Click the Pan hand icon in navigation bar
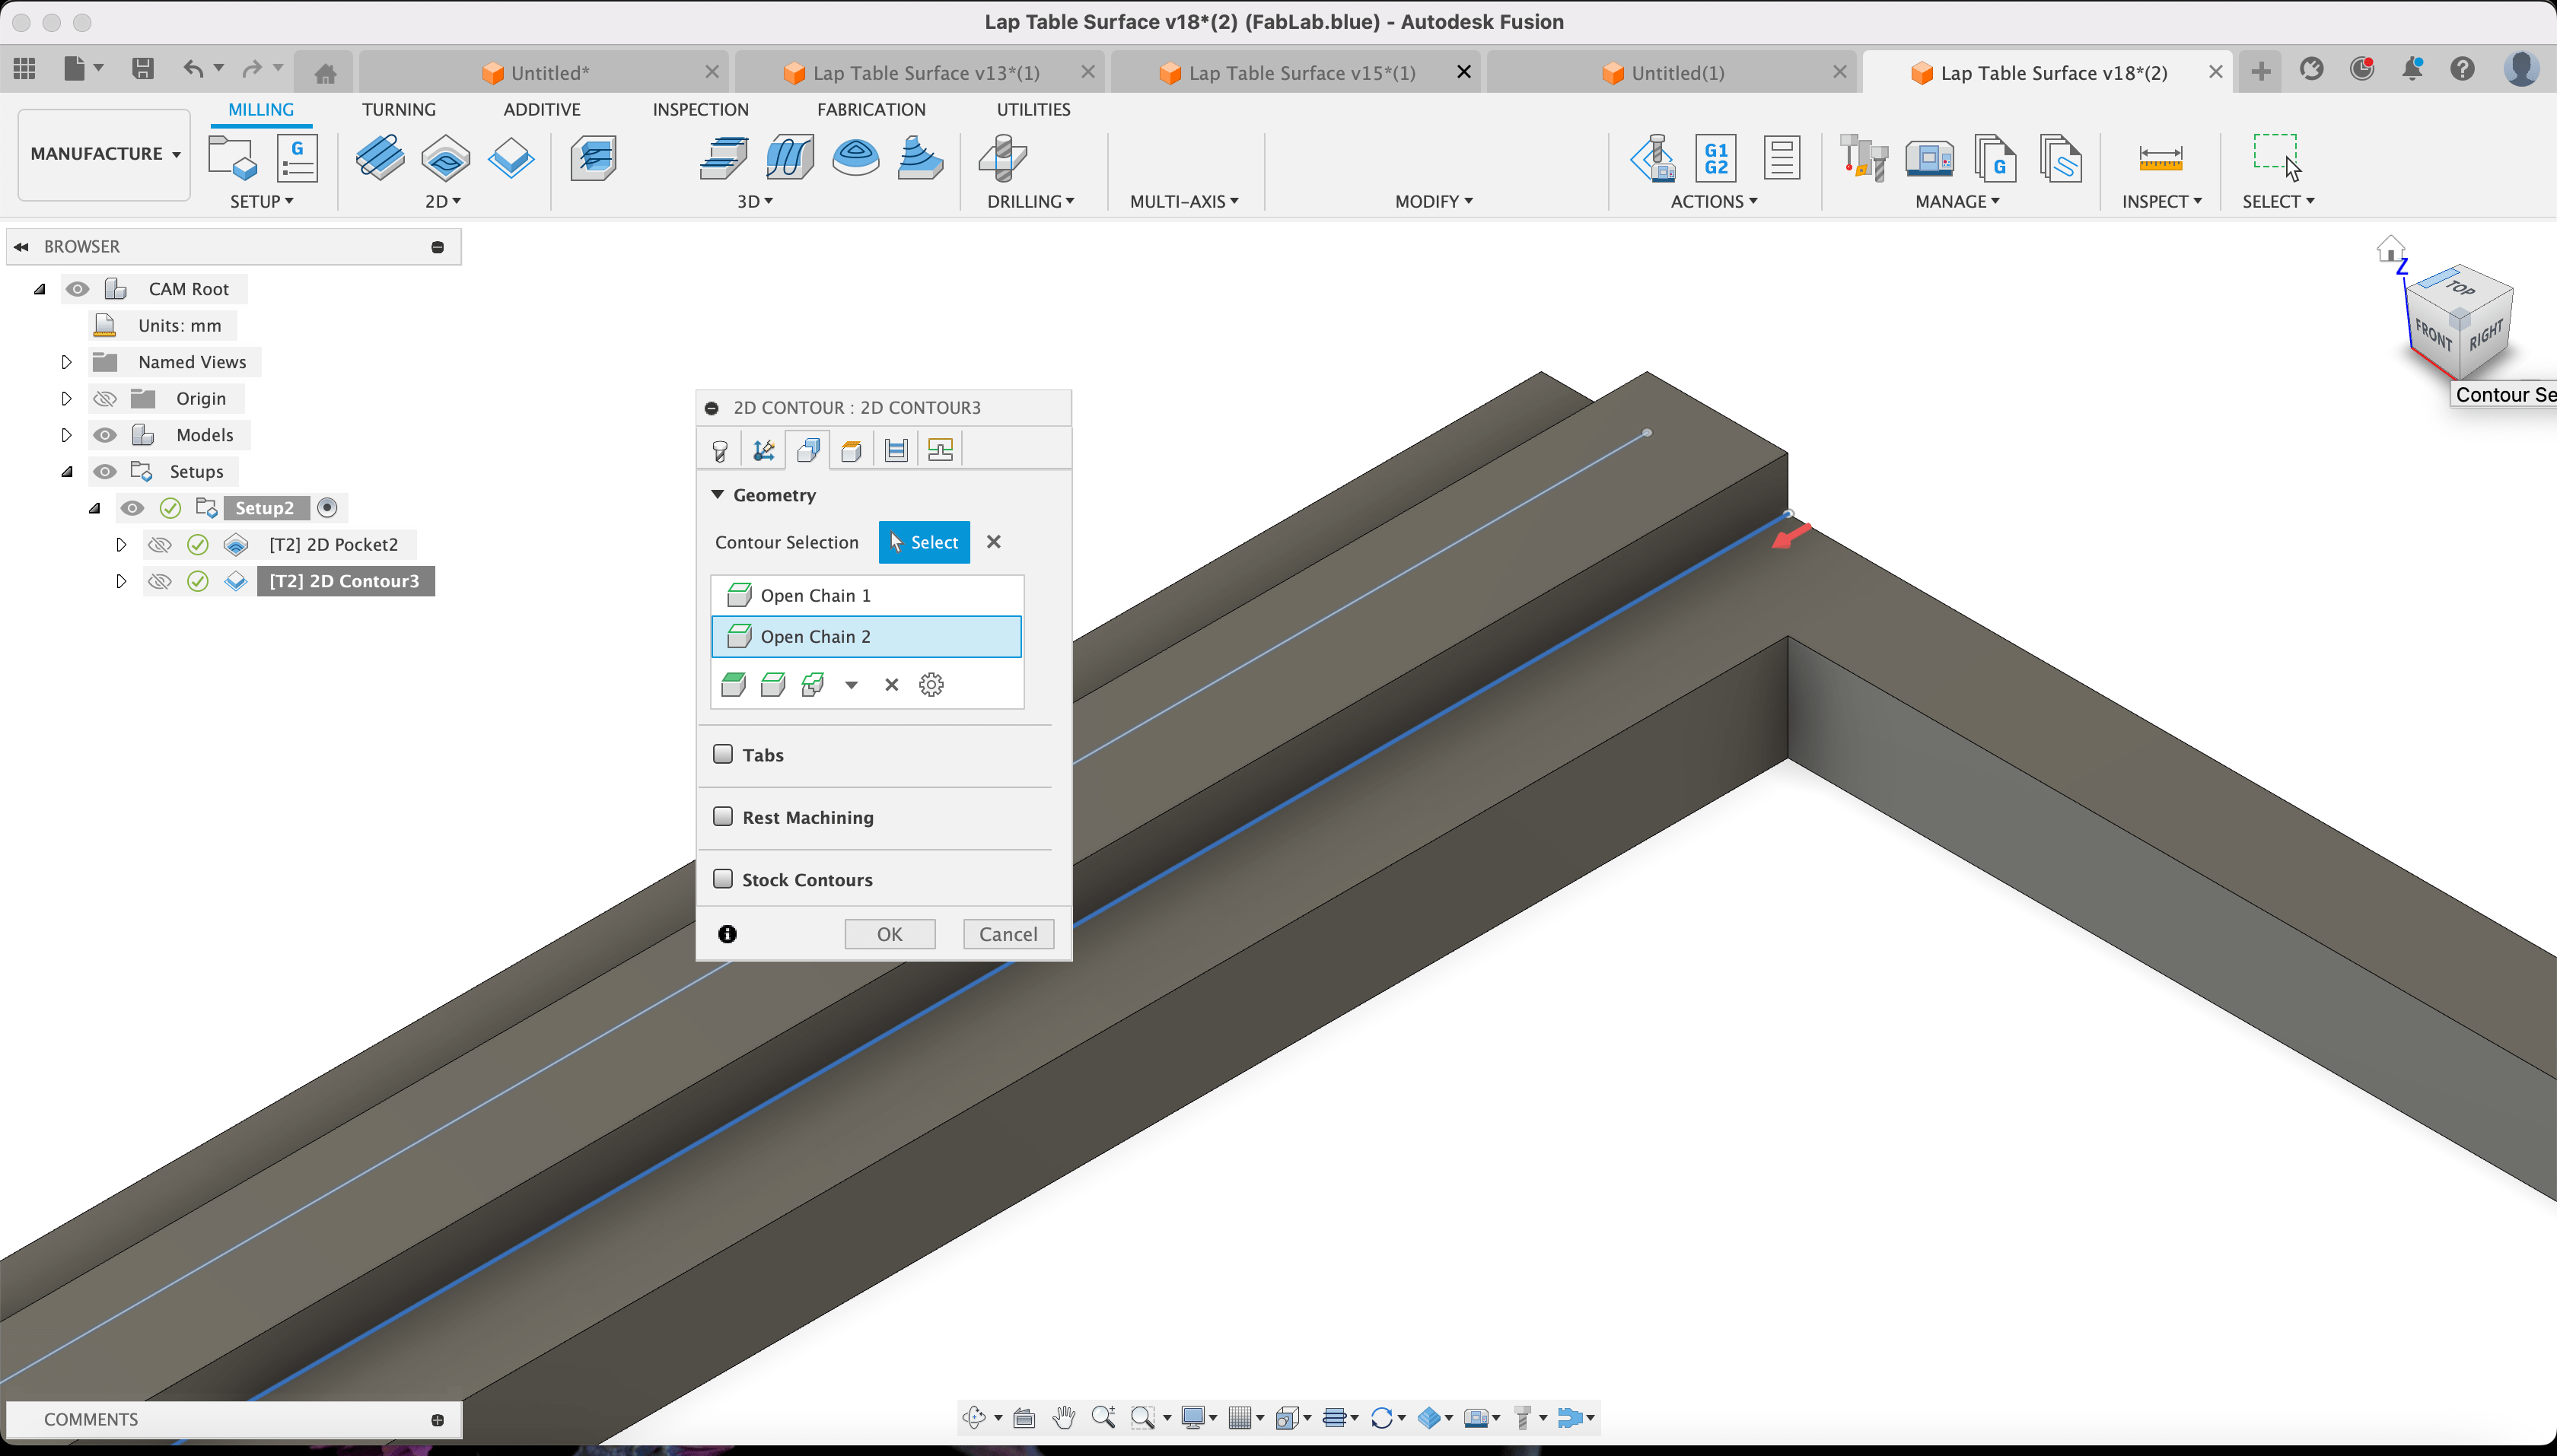The height and width of the screenshot is (1456, 2557). pos(1063,1417)
